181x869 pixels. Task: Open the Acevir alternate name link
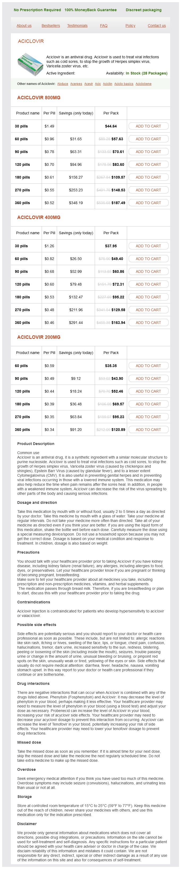point(88,84)
